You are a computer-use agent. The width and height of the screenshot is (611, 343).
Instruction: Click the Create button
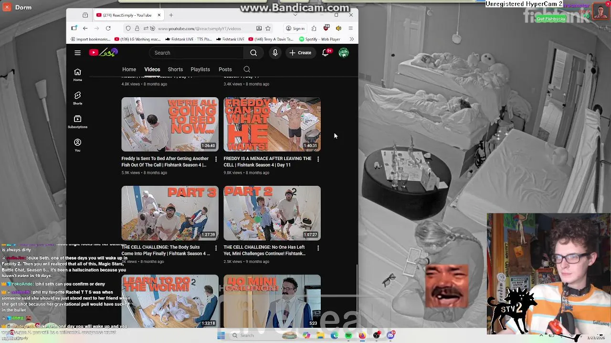(300, 53)
